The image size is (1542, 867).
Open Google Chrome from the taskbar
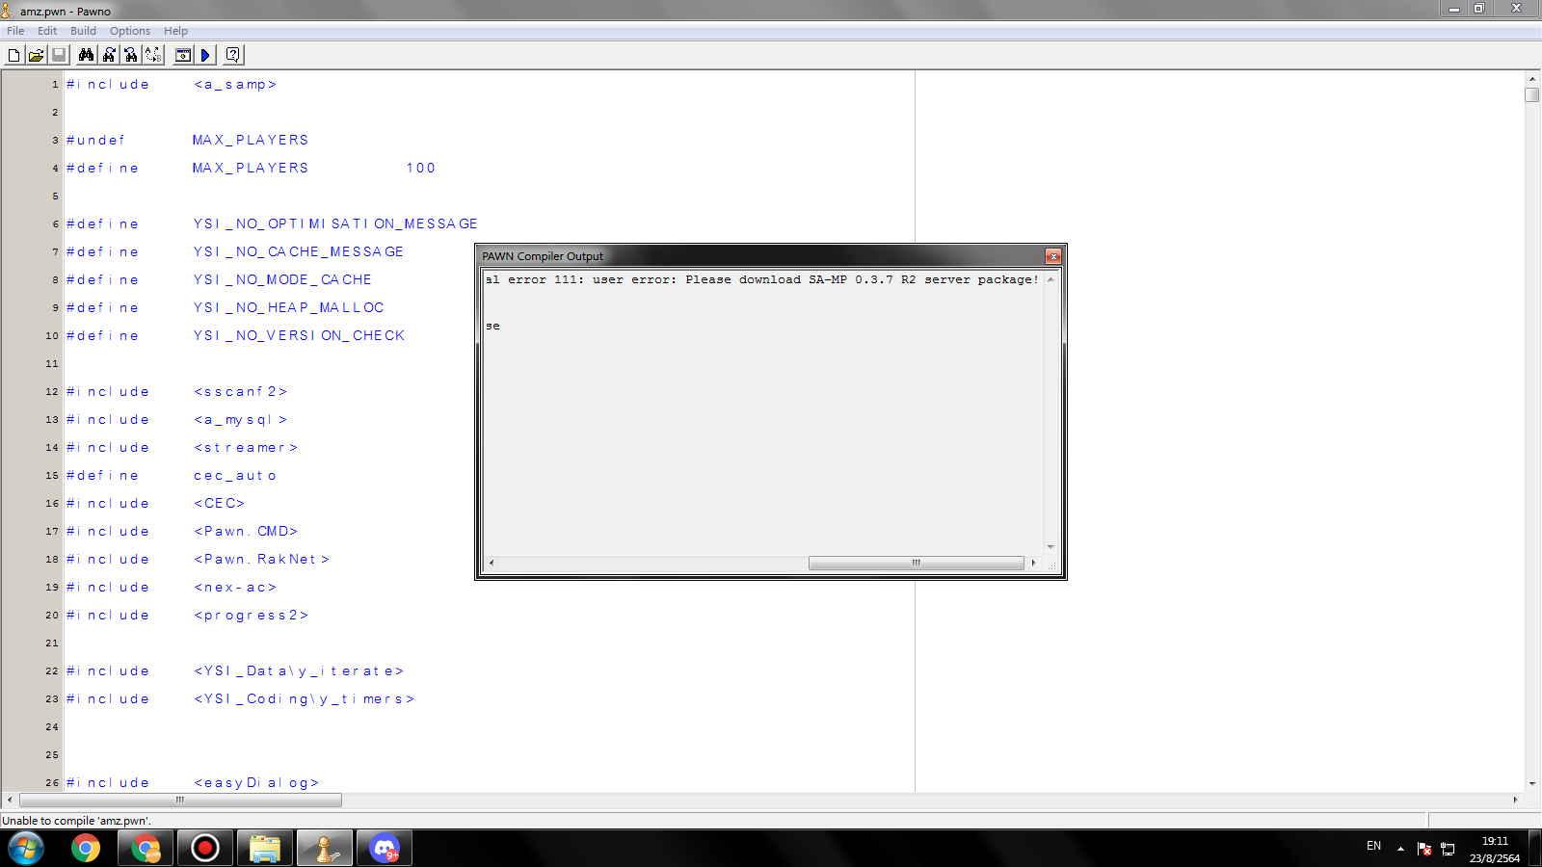pyautogui.click(x=86, y=849)
